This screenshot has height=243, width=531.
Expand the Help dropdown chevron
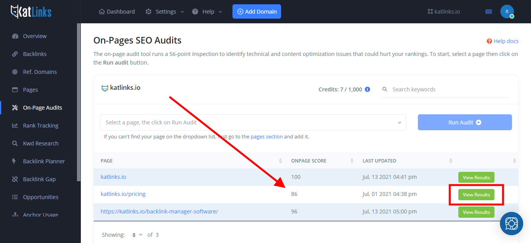pos(220,12)
